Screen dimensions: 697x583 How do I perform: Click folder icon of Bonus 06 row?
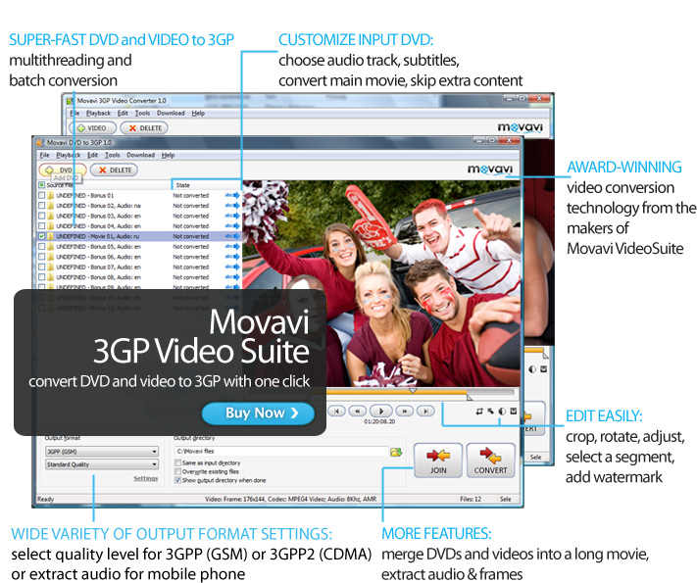(50, 257)
